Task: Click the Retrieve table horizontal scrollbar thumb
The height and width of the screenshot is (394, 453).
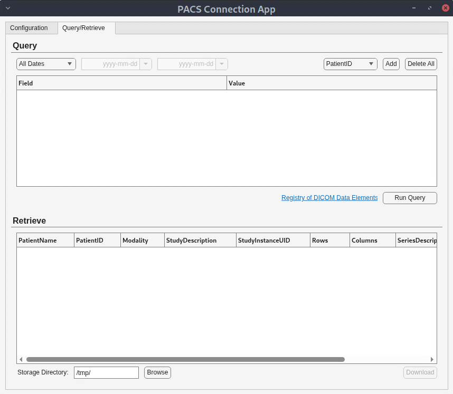Action: [x=185, y=359]
